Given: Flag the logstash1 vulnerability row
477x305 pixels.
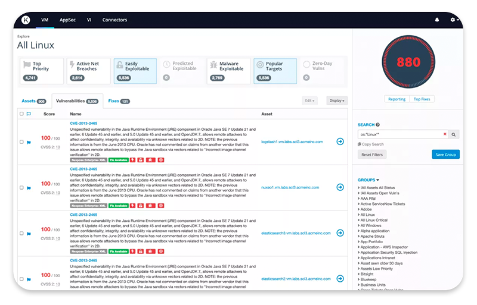Looking at the screenshot, I should [x=29, y=142].
